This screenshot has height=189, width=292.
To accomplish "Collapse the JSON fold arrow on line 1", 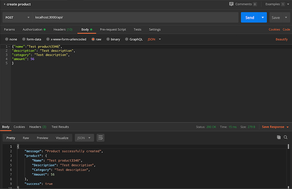I will 9,46.
